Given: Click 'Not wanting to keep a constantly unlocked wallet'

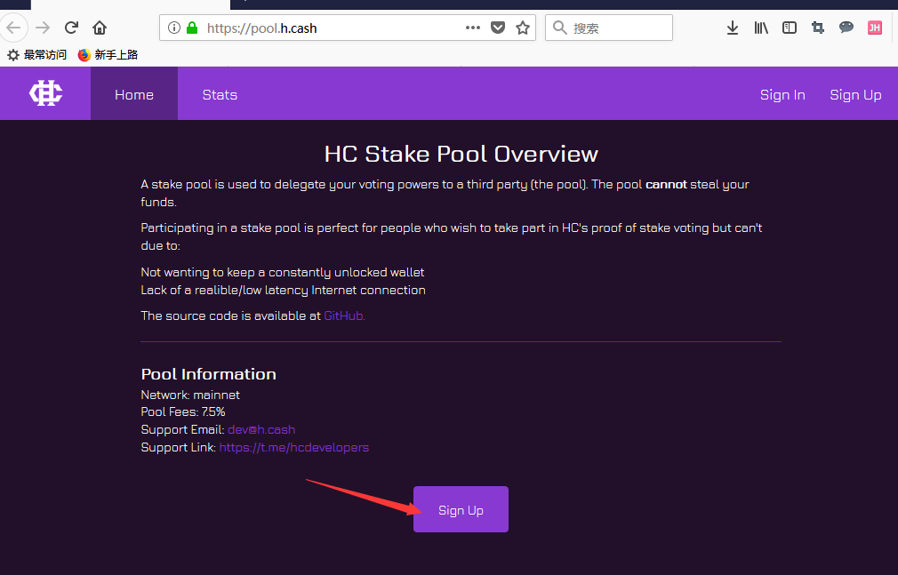Looking at the screenshot, I should click(283, 272).
